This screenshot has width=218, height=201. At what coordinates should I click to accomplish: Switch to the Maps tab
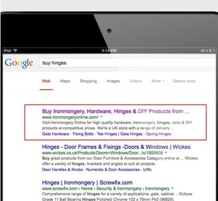click(65, 81)
